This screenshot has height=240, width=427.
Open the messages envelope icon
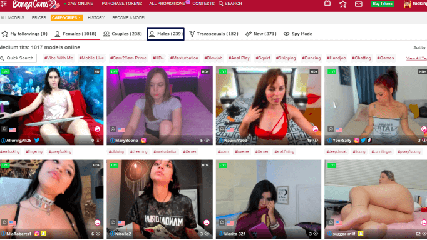pos(359,4)
